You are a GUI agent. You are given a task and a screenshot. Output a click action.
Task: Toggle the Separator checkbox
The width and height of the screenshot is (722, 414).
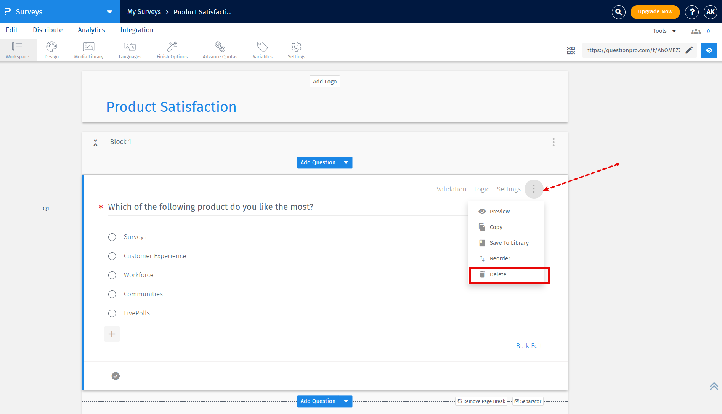tap(517, 401)
